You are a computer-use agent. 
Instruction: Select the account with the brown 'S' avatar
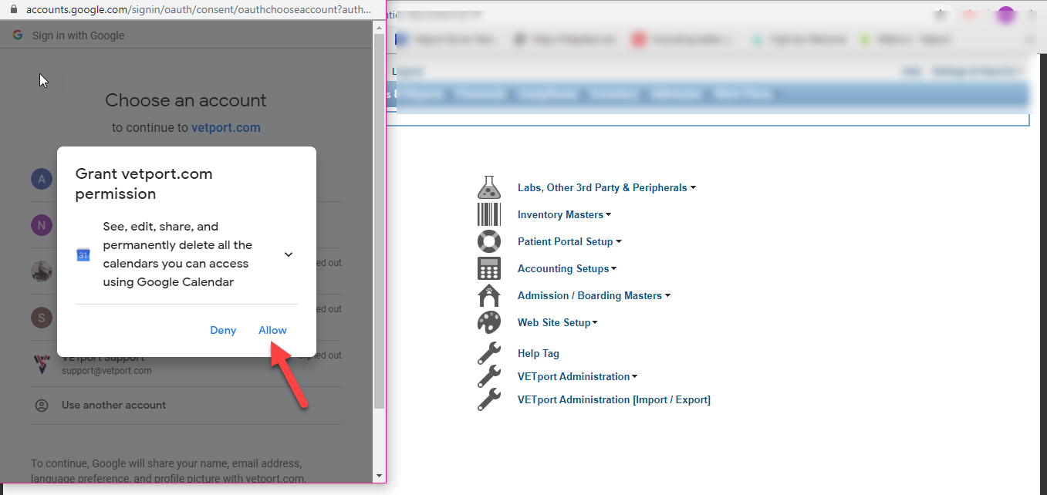click(42, 317)
